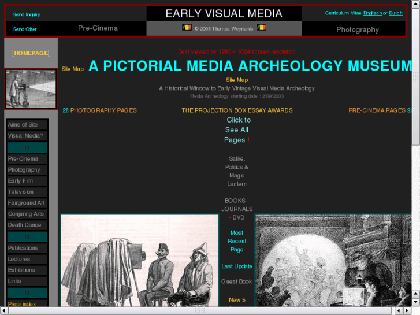The height and width of the screenshot is (315, 420).
Task: Click the horizontal scrollbar thumb
Action: pos(199,311)
